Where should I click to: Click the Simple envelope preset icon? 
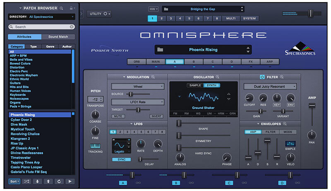tap(290, 143)
